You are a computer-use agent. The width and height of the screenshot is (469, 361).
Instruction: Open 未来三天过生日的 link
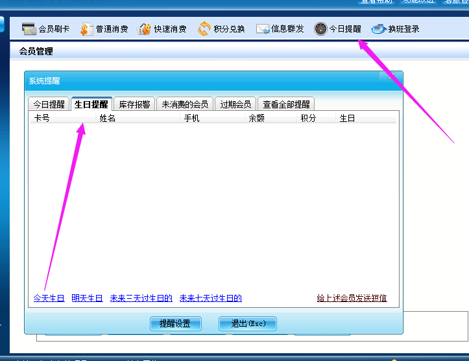click(x=141, y=298)
